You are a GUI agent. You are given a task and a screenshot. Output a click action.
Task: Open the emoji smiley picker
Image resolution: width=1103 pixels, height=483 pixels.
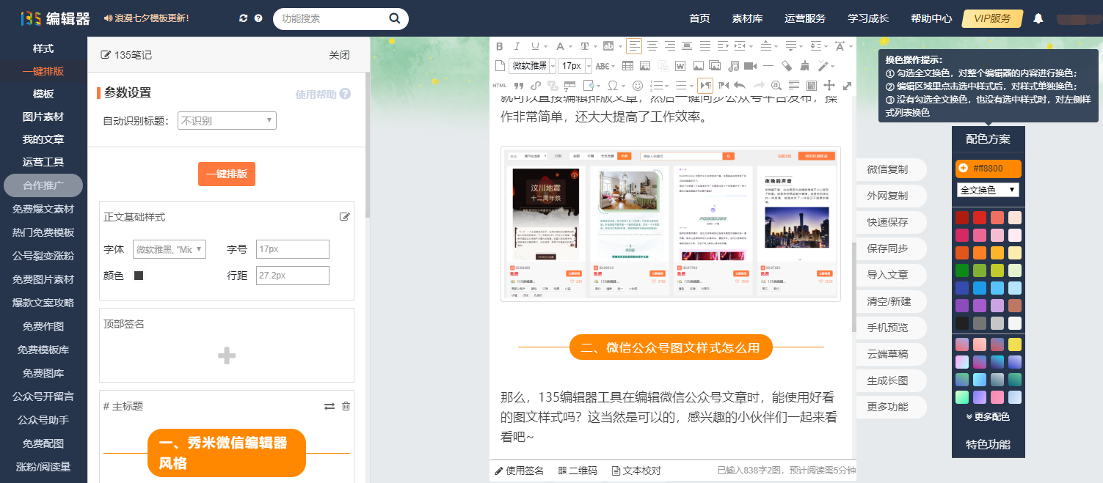point(638,85)
